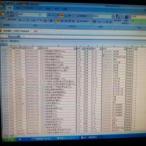Open Conditional Formatting (条件格式)
Image resolution: width=146 pixels, height=146 pixels.
point(117,18)
